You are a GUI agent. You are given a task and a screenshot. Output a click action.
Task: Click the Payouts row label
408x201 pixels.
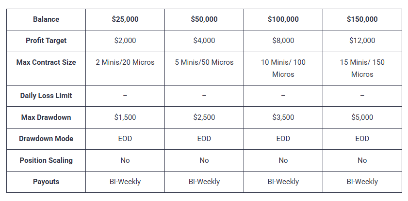click(46, 182)
